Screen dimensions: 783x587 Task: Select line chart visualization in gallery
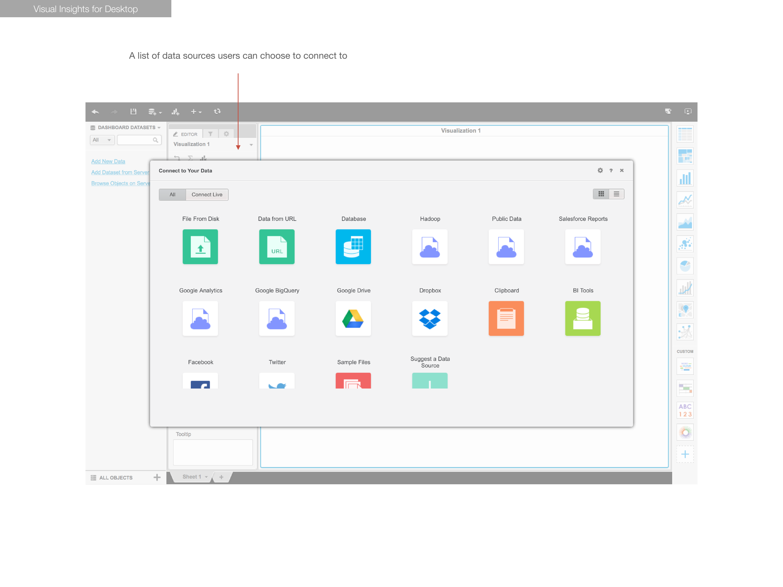point(685,200)
